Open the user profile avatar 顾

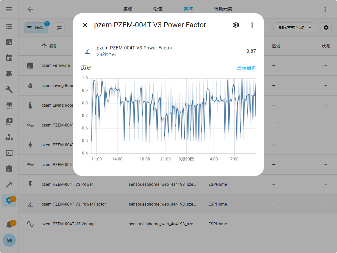(9, 240)
